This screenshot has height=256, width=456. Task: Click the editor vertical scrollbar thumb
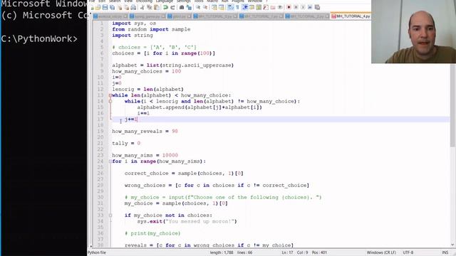click(x=453, y=105)
